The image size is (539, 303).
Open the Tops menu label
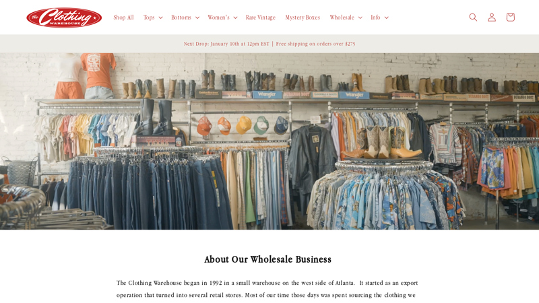[149, 18]
